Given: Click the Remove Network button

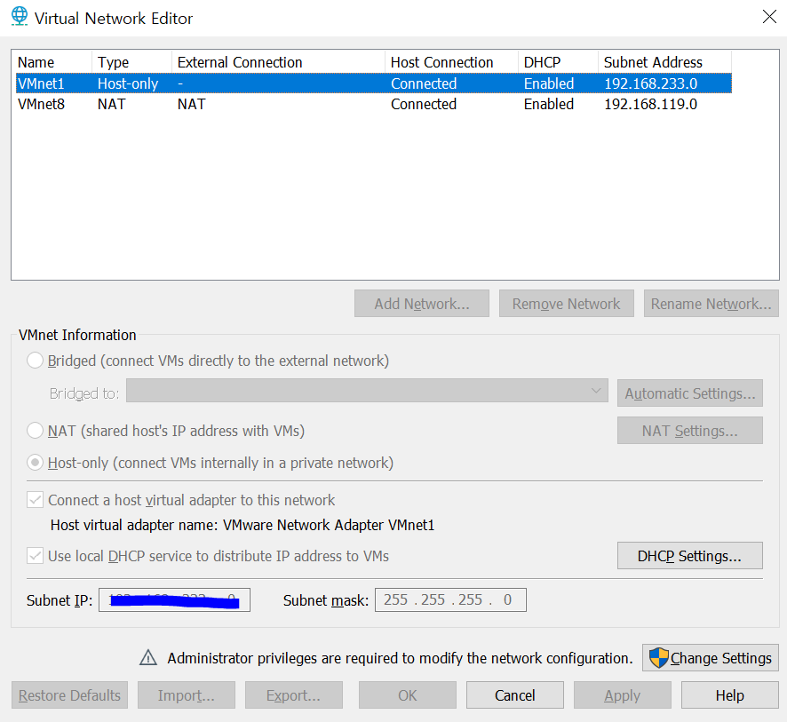Looking at the screenshot, I should tap(566, 304).
